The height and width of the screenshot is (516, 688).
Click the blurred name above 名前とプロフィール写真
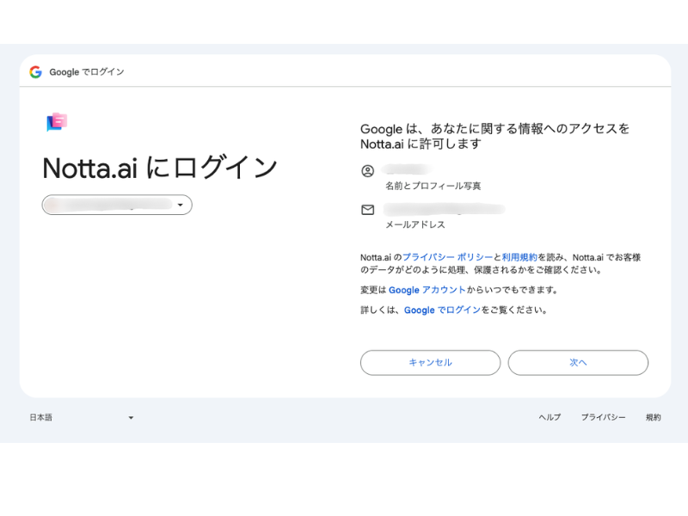(407, 170)
